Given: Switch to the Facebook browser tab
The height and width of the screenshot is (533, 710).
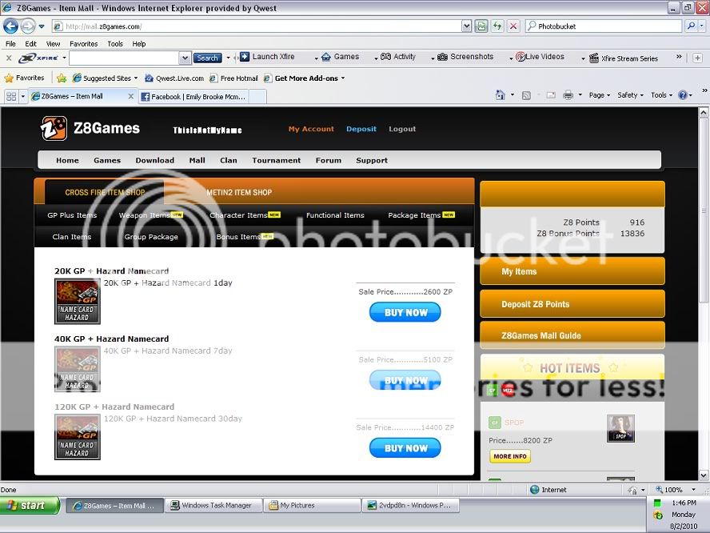Looking at the screenshot, I should (x=193, y=96).
